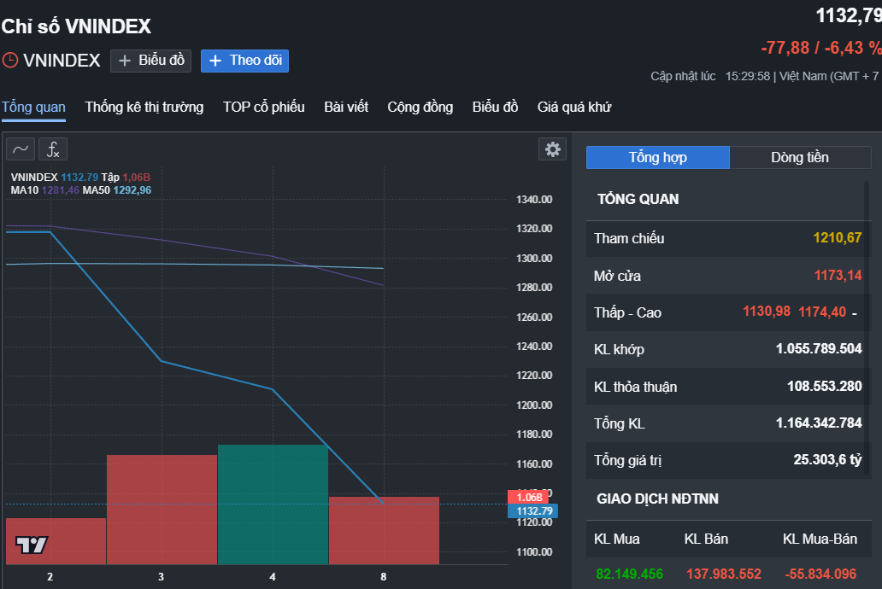This screenshot has width=882, height=589.
Task: Select the Tổng quan tab
Action: click(33, 107)
